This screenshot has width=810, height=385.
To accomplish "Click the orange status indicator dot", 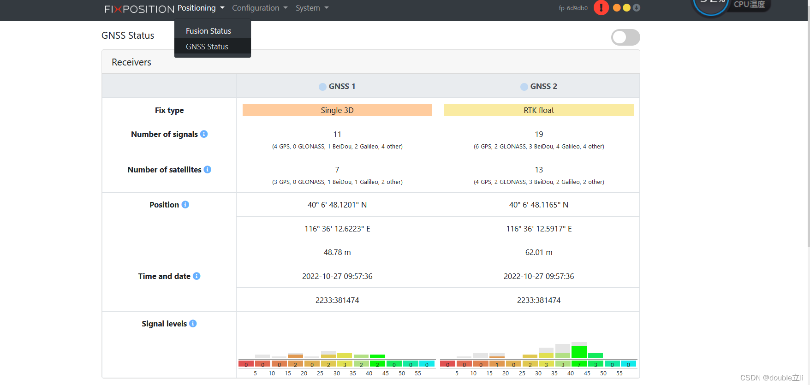I will [x=617, y=8].
